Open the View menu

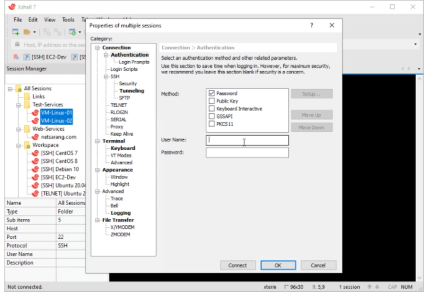click(x=50, y=20)
